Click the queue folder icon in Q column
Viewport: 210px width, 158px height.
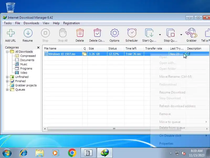(85, 54)
